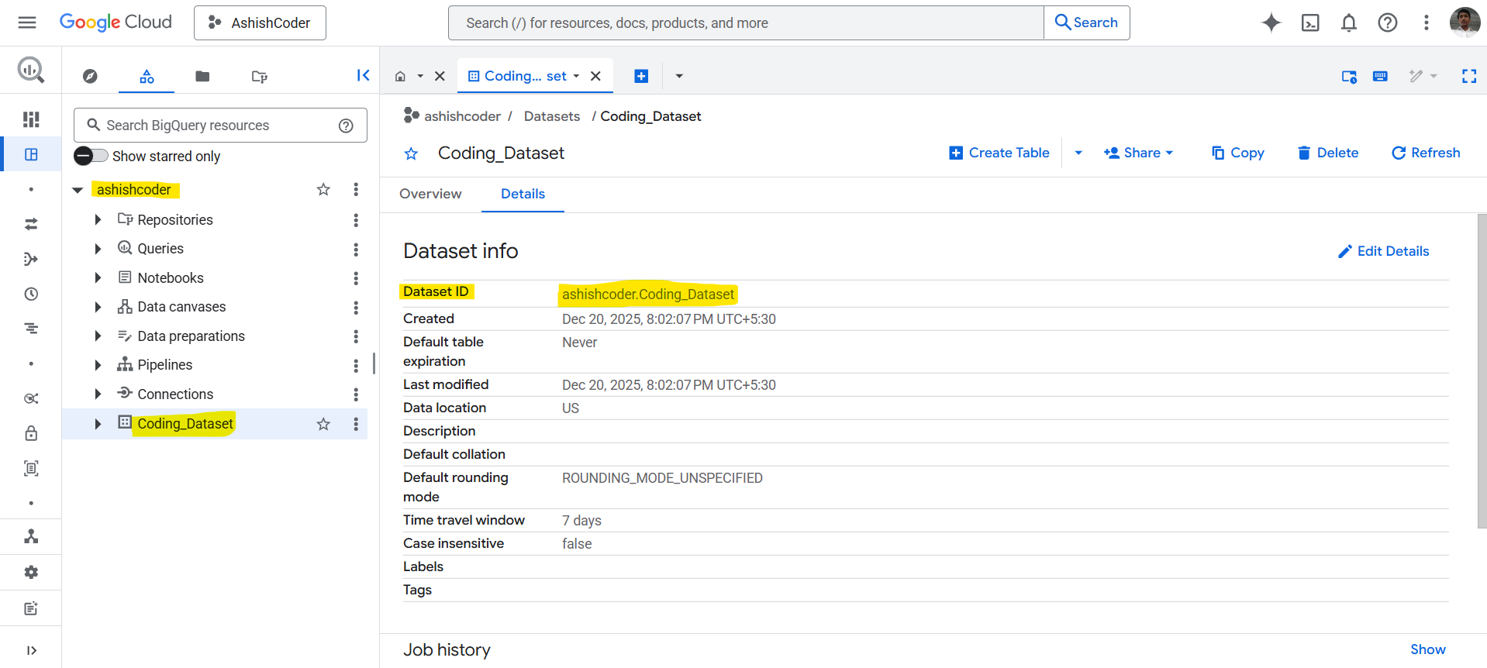
Task: Show the Job history section
Action: [x=1427, y=649]
